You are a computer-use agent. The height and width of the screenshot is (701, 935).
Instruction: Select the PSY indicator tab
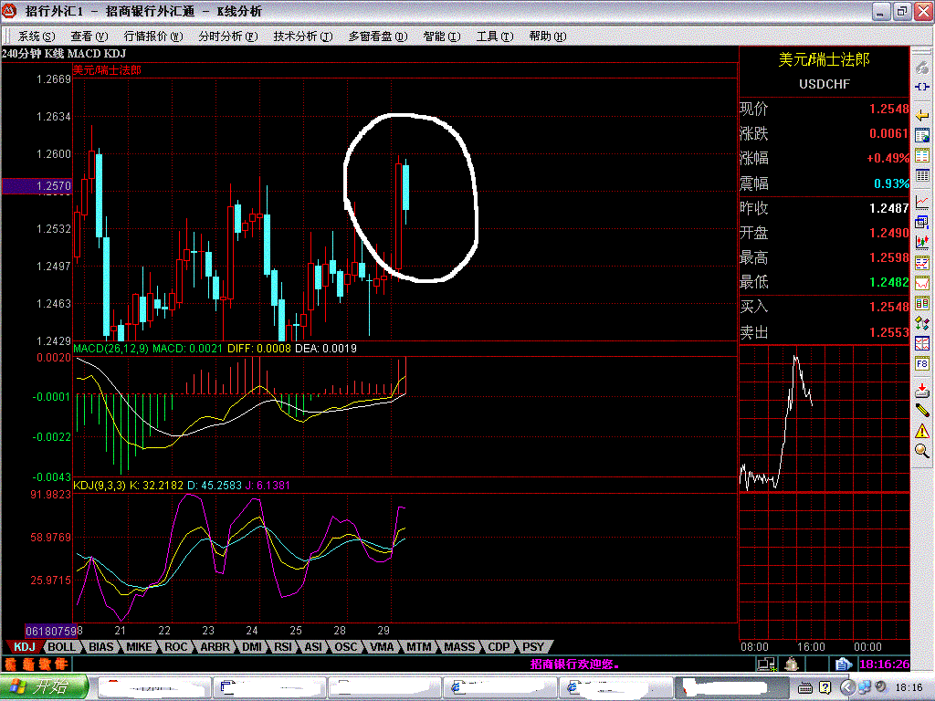[532, 646]
